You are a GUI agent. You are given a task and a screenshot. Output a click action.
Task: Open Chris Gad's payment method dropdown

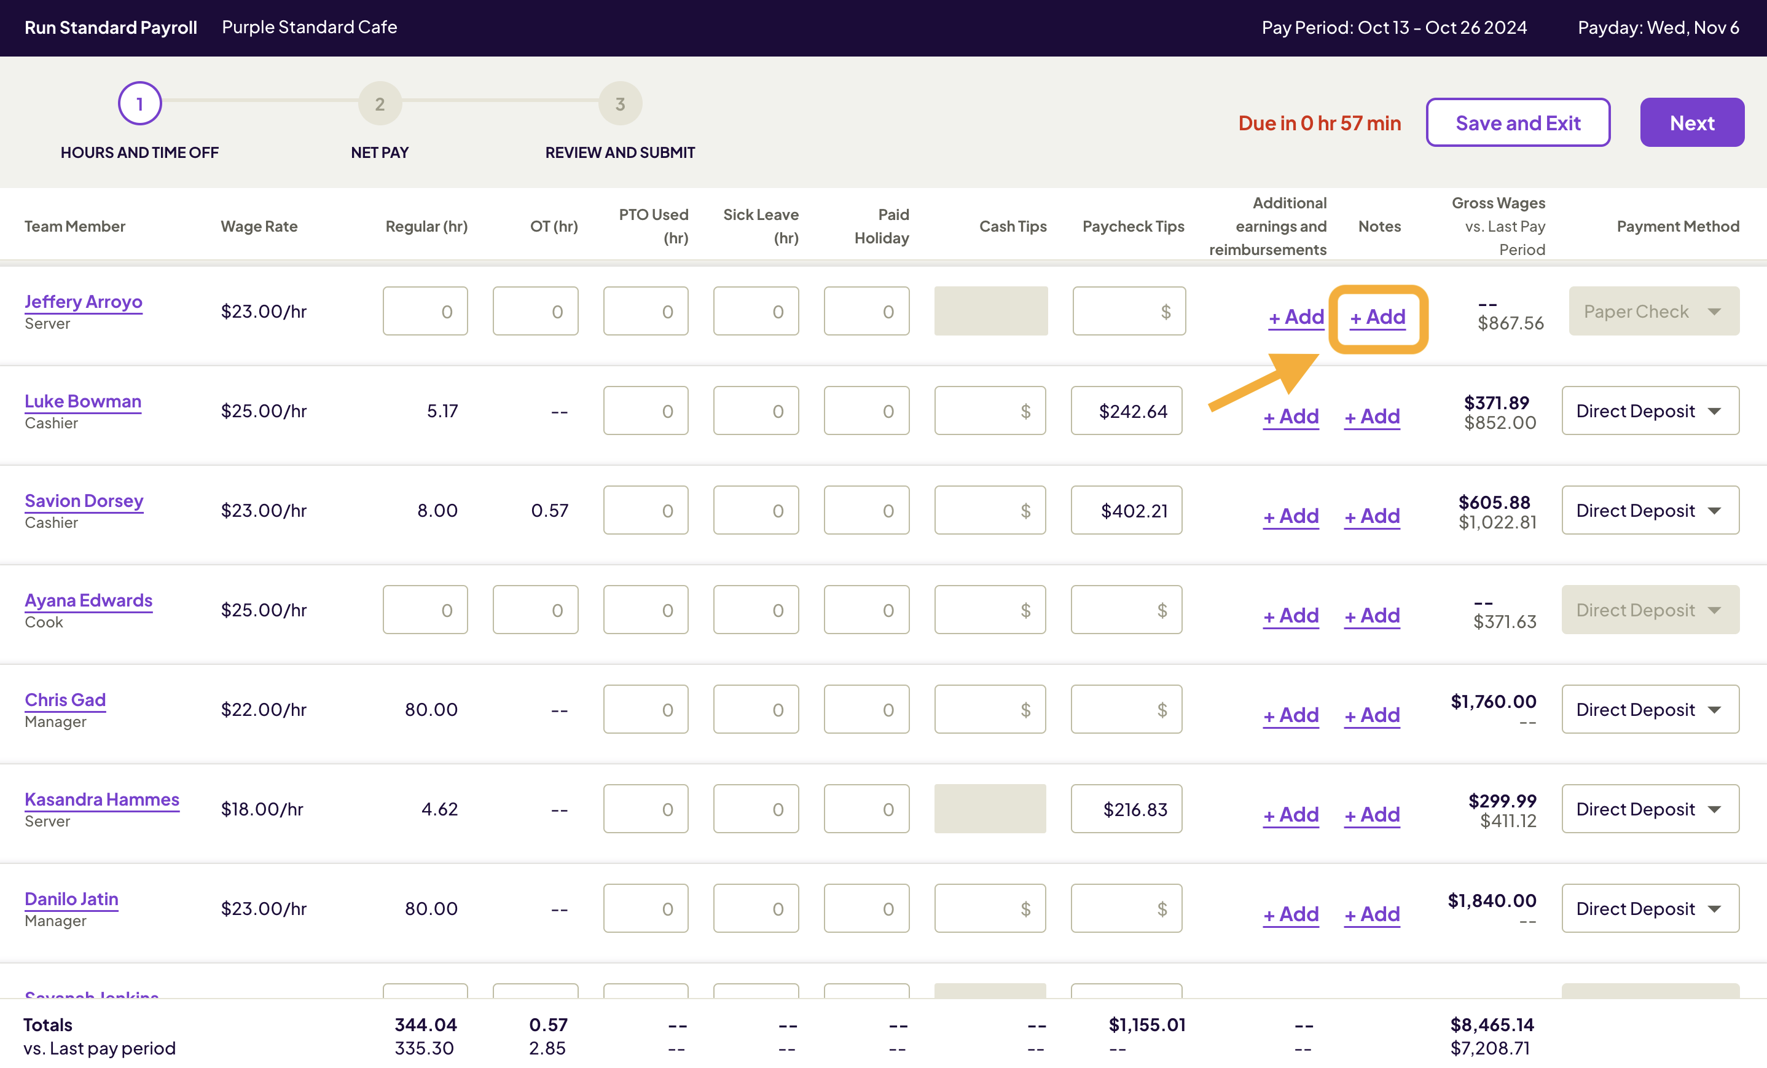pyautogui.click(x=1650, y=709)
